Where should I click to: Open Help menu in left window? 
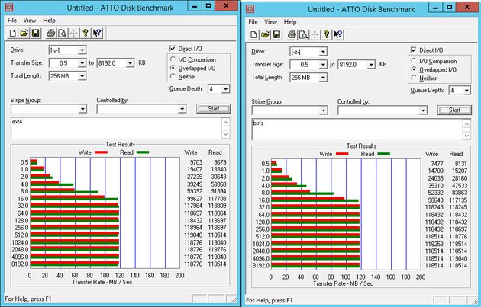coord(49,21)
